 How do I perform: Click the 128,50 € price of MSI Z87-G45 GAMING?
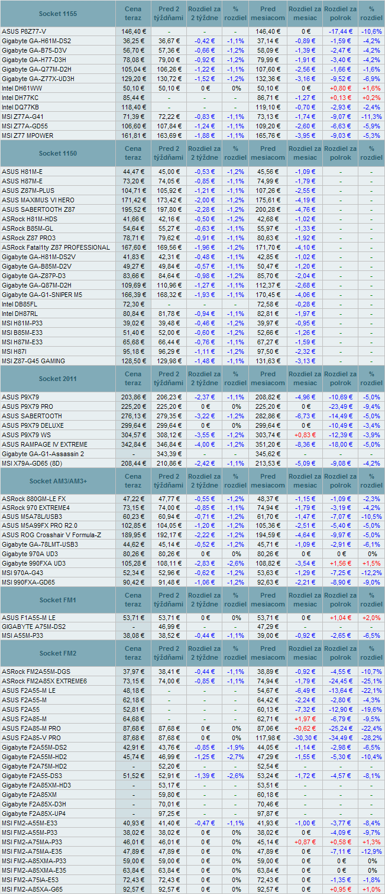click(134, 361)
